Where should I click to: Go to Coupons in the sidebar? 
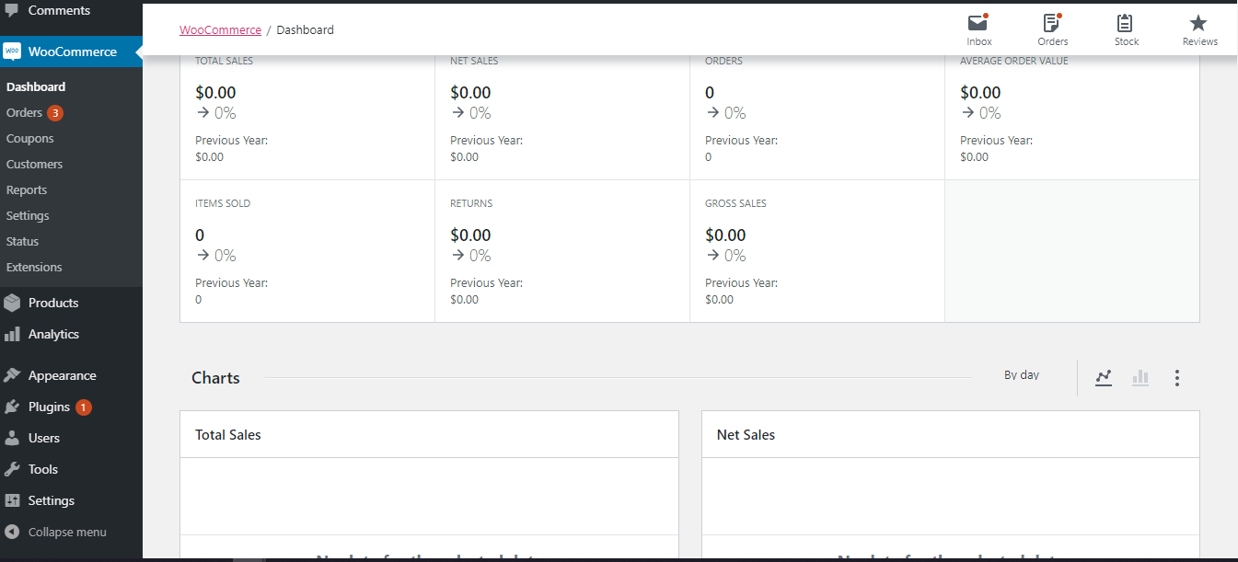pyautogui.click(x=29, y=139)
